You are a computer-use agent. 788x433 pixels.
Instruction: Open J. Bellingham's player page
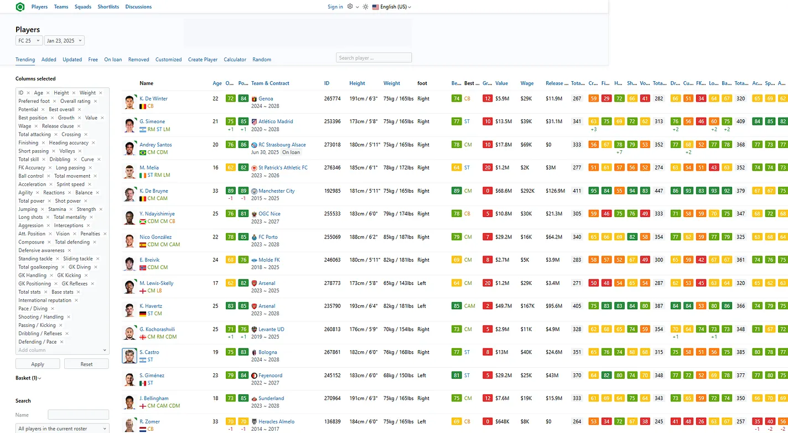pyautogui.click(x=154, y=398)
